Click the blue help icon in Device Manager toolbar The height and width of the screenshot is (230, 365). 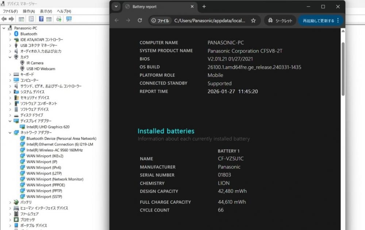tap(41, 19)
